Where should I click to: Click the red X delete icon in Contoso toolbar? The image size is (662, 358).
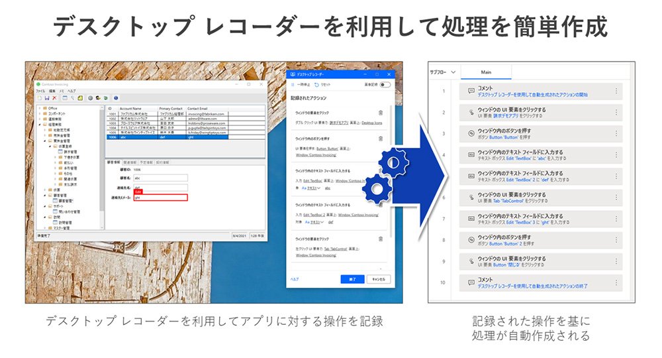(x=54, y=98)
